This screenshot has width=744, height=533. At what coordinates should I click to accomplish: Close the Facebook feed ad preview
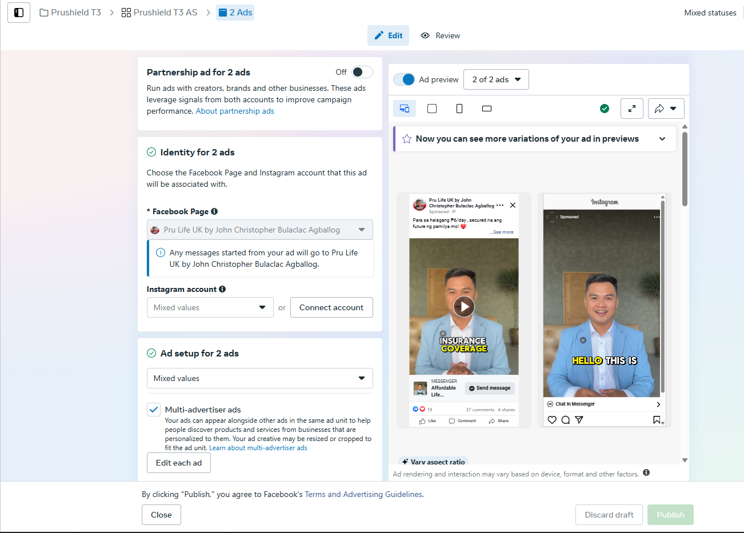tap(513, 205)
